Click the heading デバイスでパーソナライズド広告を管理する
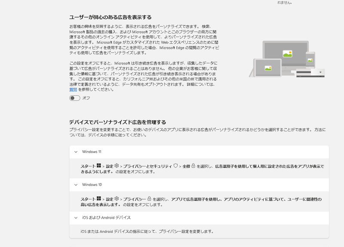 (117, 122)
